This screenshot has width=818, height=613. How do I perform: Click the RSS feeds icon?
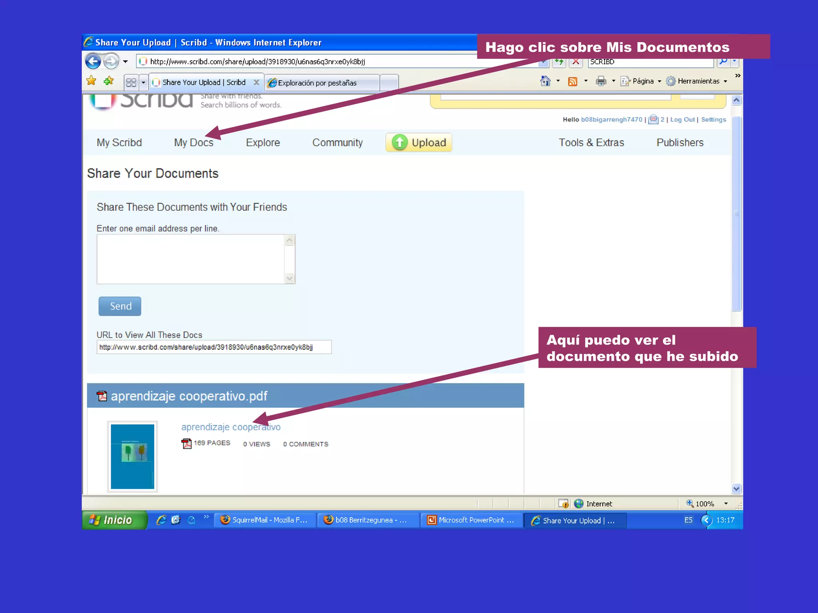click(573, 81)
